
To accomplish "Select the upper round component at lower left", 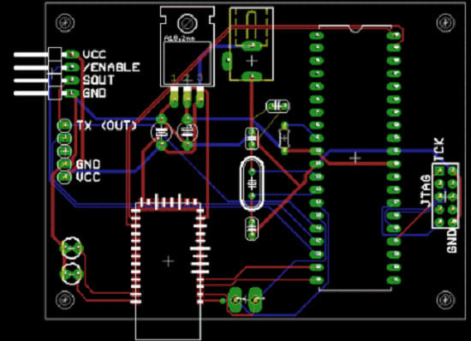I will coord(71,248).
